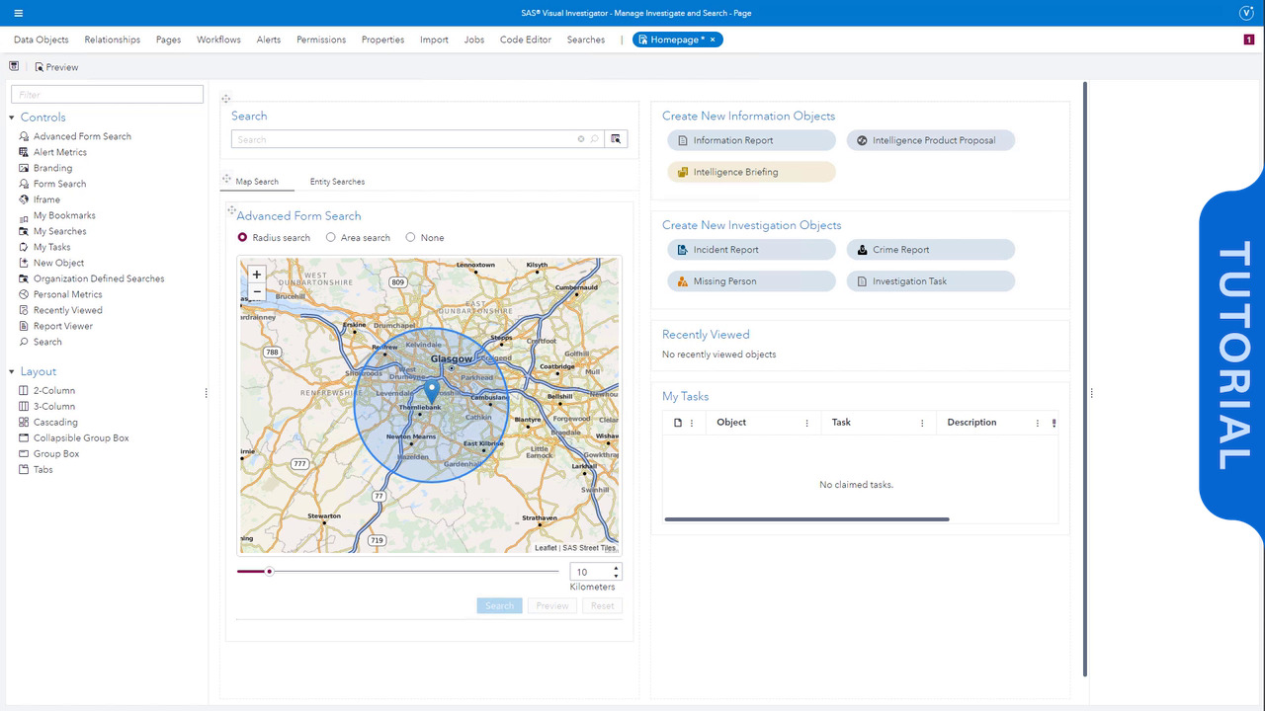Click the Crime Report button
Screen dimensions: 1265x711
pyautogui.click(x=931, y=250)
